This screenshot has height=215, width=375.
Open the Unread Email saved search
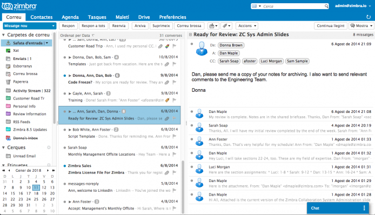click(24, 156)
